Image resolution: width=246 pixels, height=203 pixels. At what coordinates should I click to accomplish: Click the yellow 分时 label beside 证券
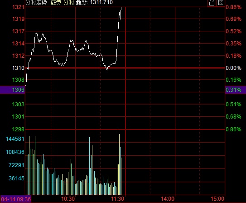click(68, 2)
